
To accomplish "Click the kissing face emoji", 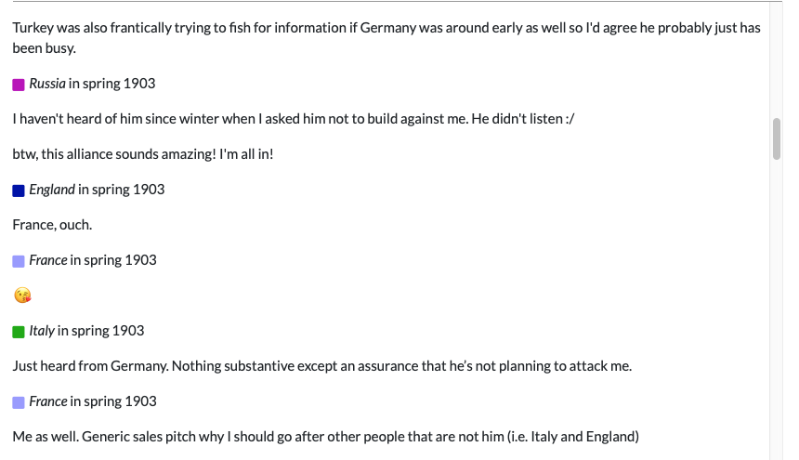I will tap(22, 296).
